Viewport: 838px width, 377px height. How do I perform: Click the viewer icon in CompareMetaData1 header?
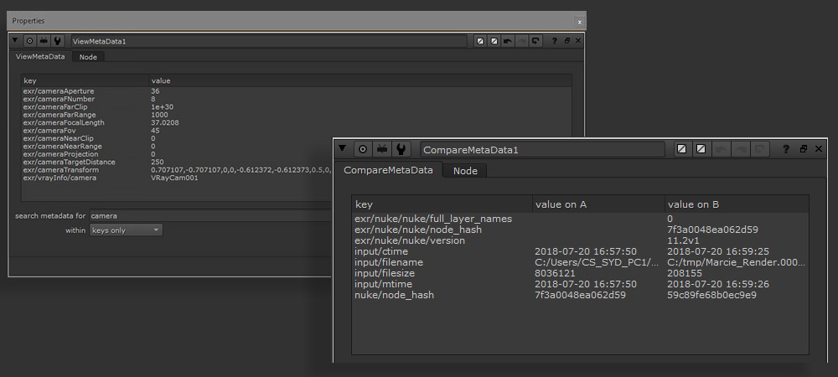pyautogui.click(x=382, y=149)
